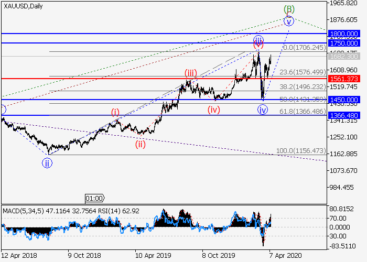The width and height of the screenshot is (367, 262).
Task: Click the red (ii) wave label
Action: point(140,144)
